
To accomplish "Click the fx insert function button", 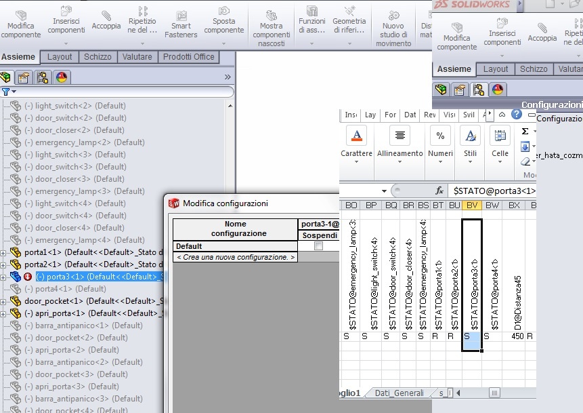I will (439, 191).
